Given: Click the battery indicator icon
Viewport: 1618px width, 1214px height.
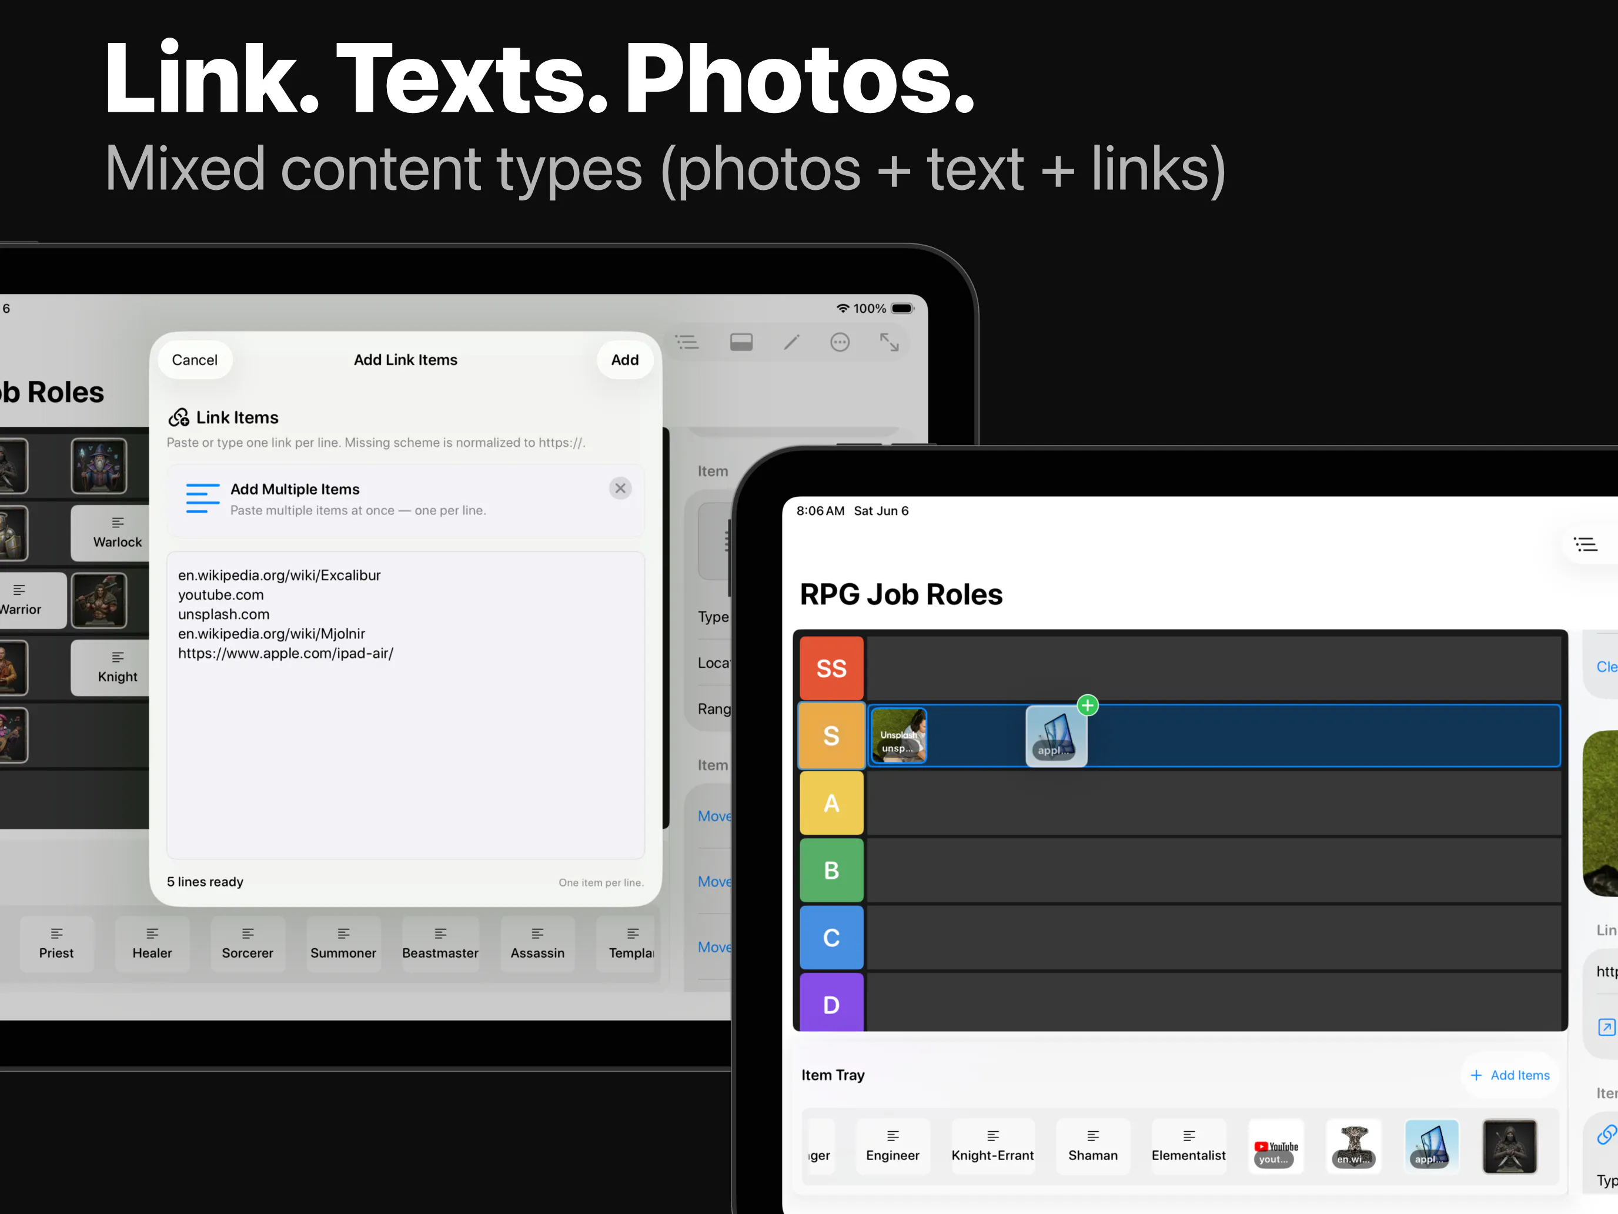Looking at the screenshot, I should click(x=902, y=308).
